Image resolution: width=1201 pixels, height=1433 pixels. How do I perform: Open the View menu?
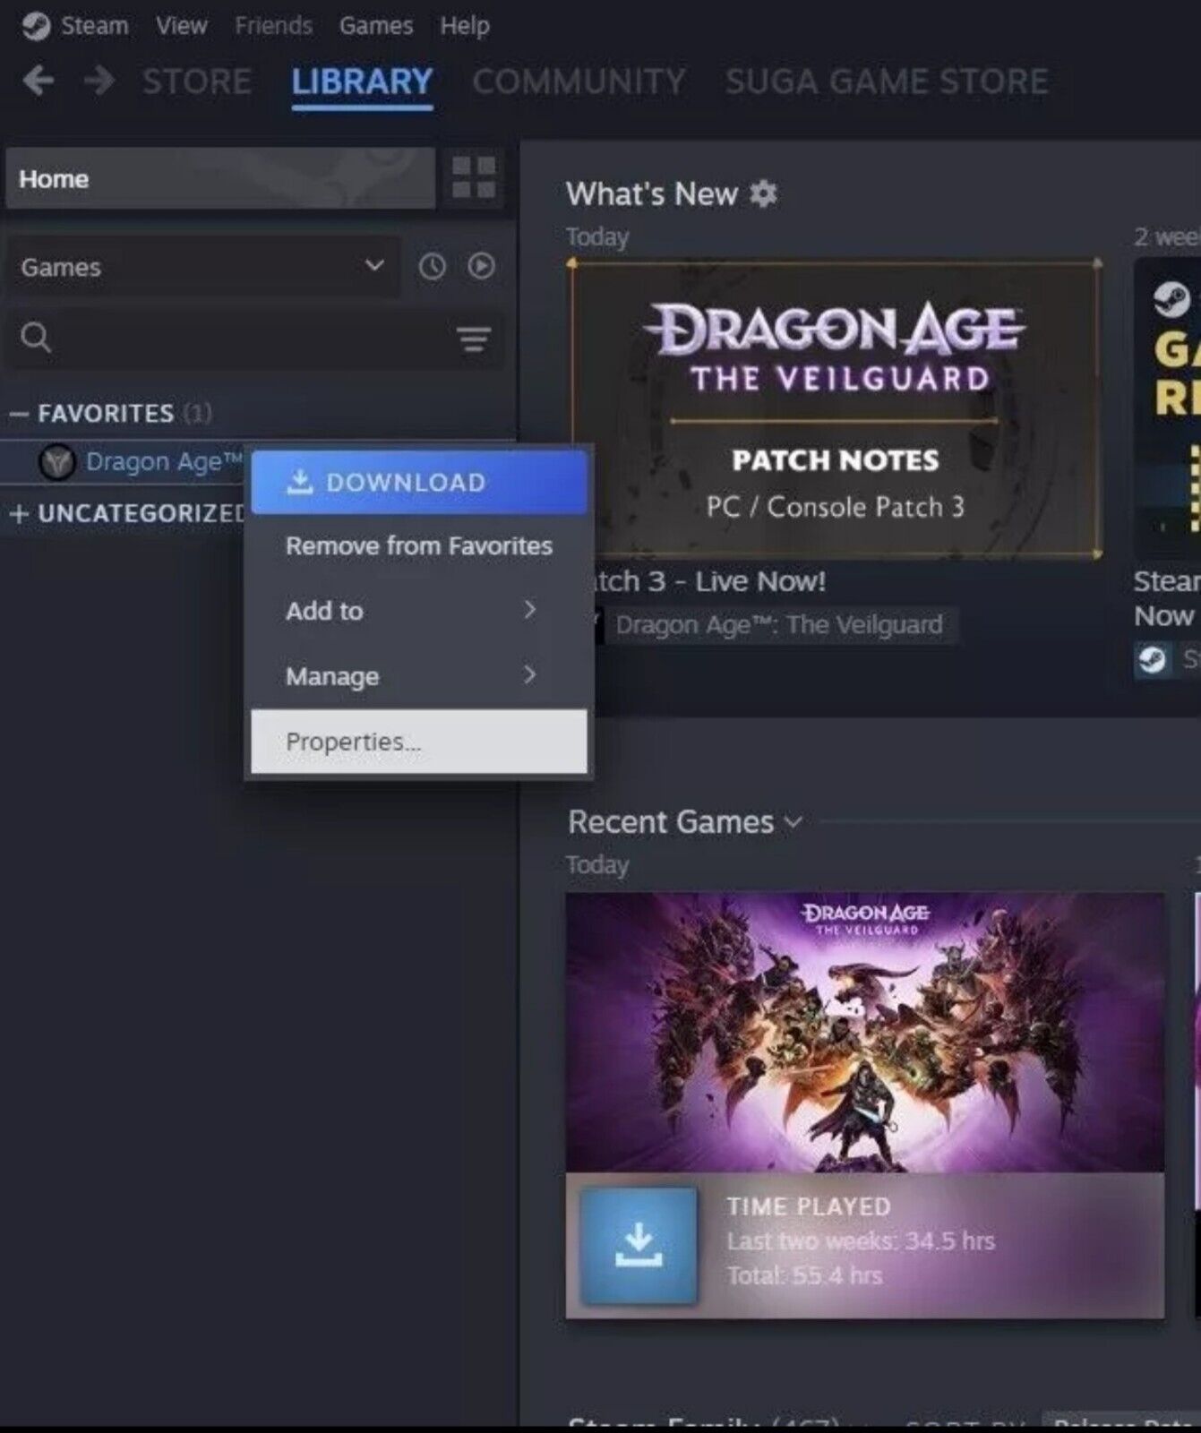[181, 26]
